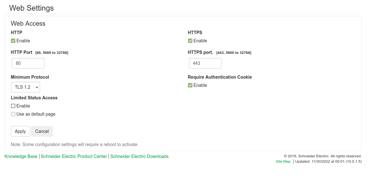Enable Limited Status Access checkbox
Image resolution: width=371 pixels, height=178 pixels.
tap(13, 106)
